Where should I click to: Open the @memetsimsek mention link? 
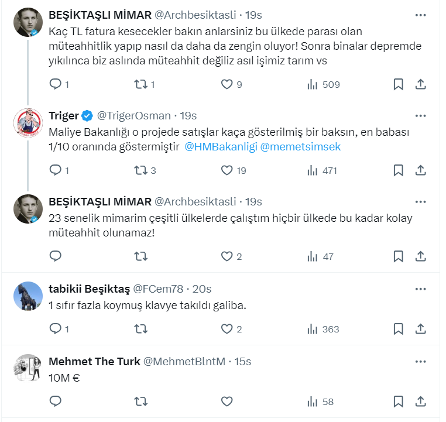300,147
